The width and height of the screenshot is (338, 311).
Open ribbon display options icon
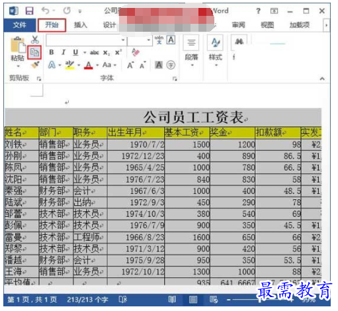point(274,11)
